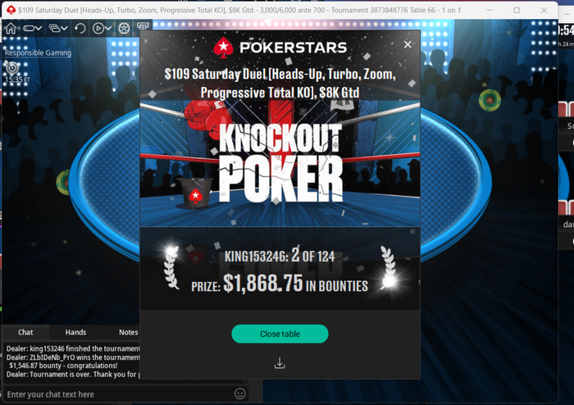Open the Notes tab
Image resolution: width=574 pixels, height=405 pixels.
(x=128, y=332)
